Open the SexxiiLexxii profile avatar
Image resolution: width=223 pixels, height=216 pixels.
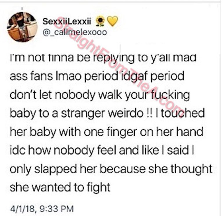(22, 27)
